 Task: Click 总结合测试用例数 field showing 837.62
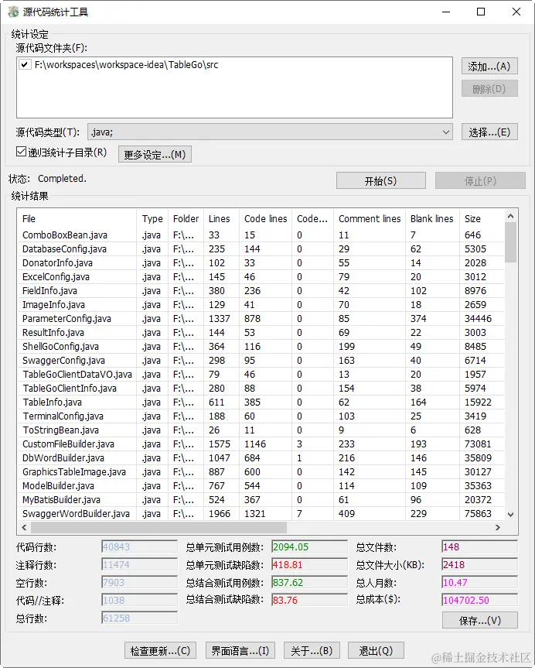309,582
